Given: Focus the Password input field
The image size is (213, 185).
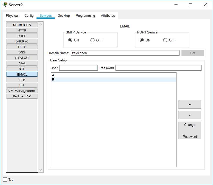Looking at the screenshot, I should point(158,68).
